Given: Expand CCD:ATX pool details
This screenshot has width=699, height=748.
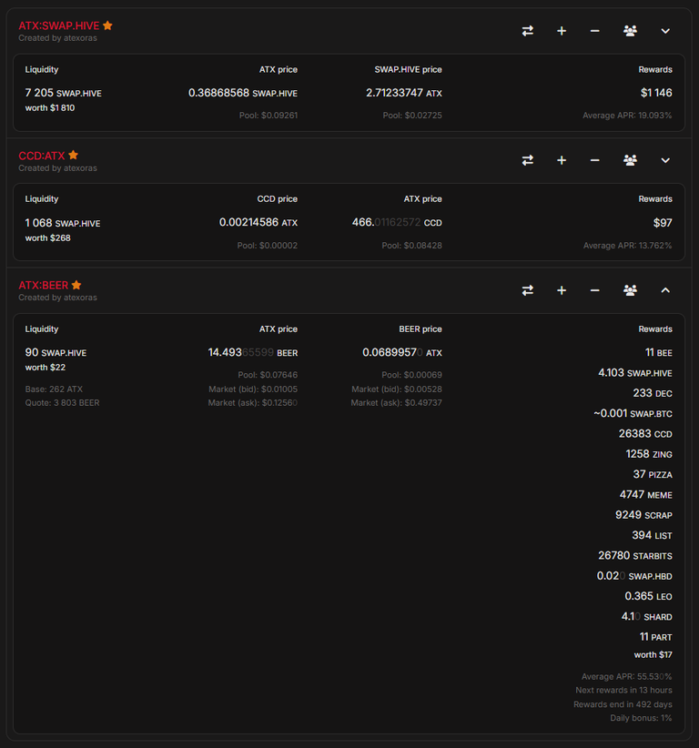Looking at the screenshot, I should point(665,160).
